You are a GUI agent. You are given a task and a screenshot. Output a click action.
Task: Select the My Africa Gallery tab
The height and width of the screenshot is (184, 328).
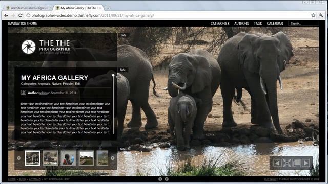pos(78,8)
